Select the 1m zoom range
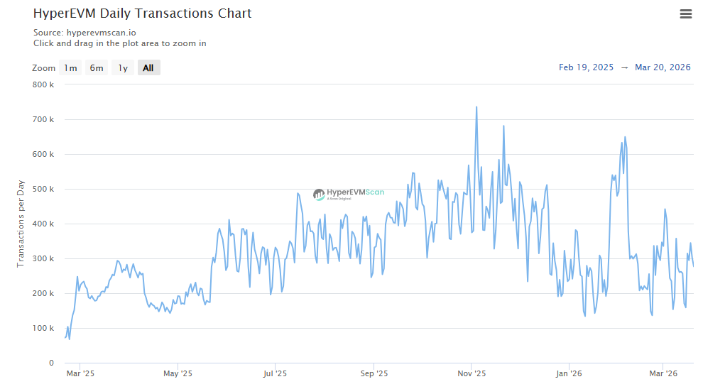The height and width of the screenshot is (389, 703). [x=70, y=68]
